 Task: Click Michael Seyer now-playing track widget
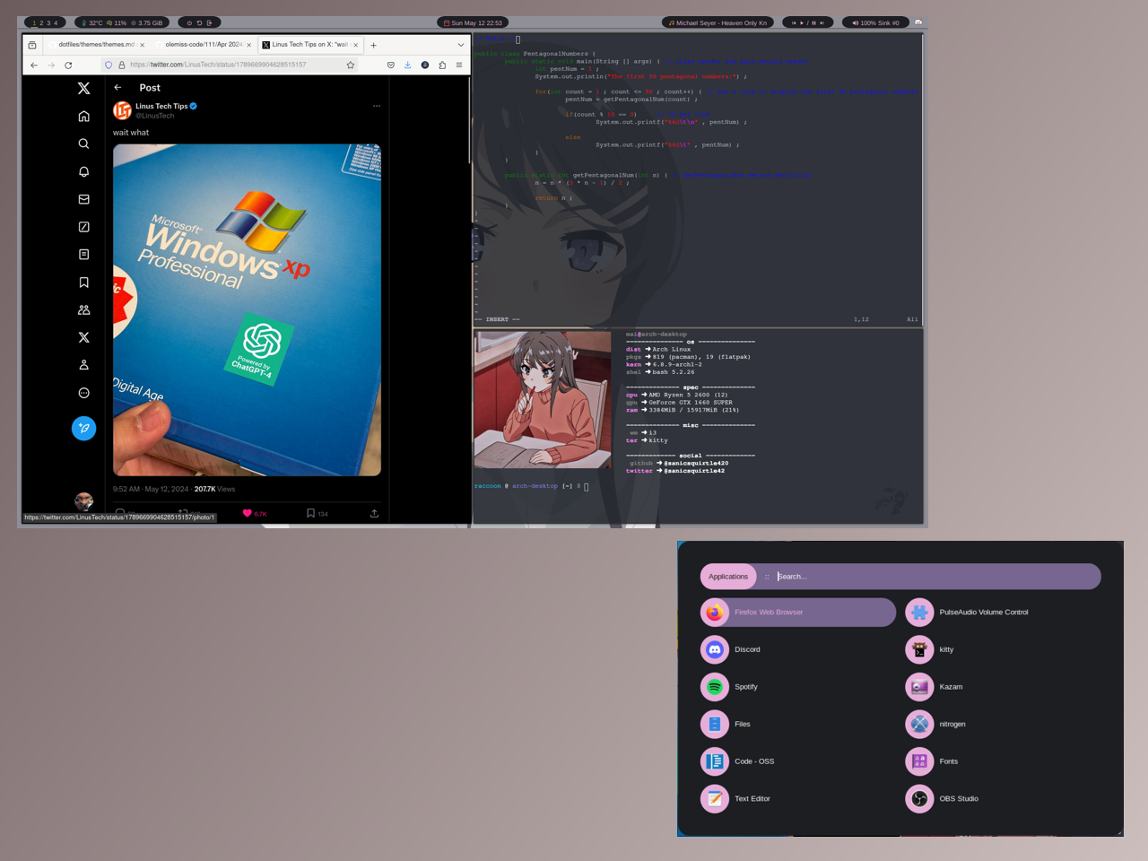(717, 22)
